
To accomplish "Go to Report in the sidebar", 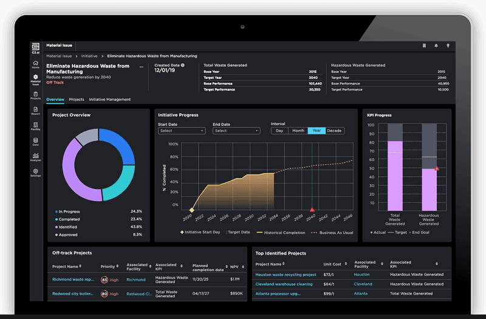I will pos(36,110).
